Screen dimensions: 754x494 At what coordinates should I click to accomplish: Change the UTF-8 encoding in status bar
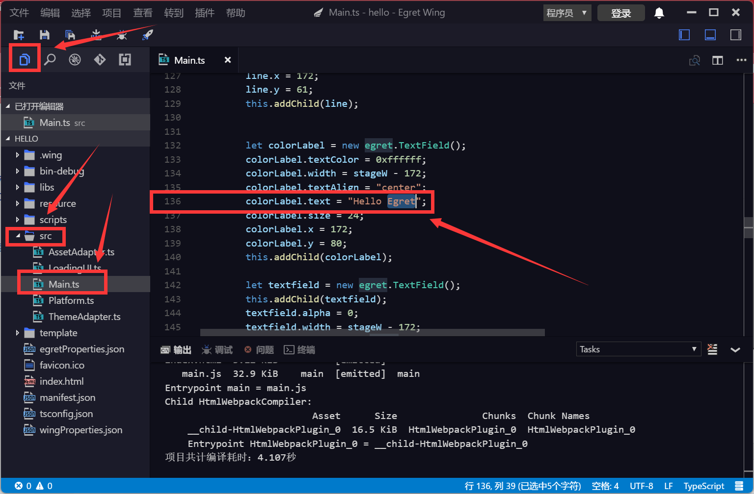(x=641, y=486)
